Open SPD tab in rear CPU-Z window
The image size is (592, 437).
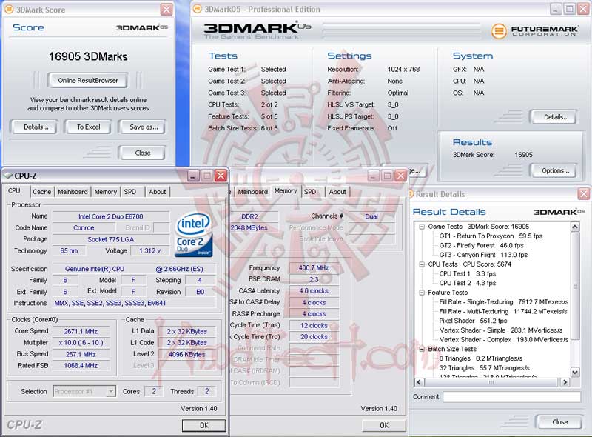pyautogui.click(x=310, y=192)
